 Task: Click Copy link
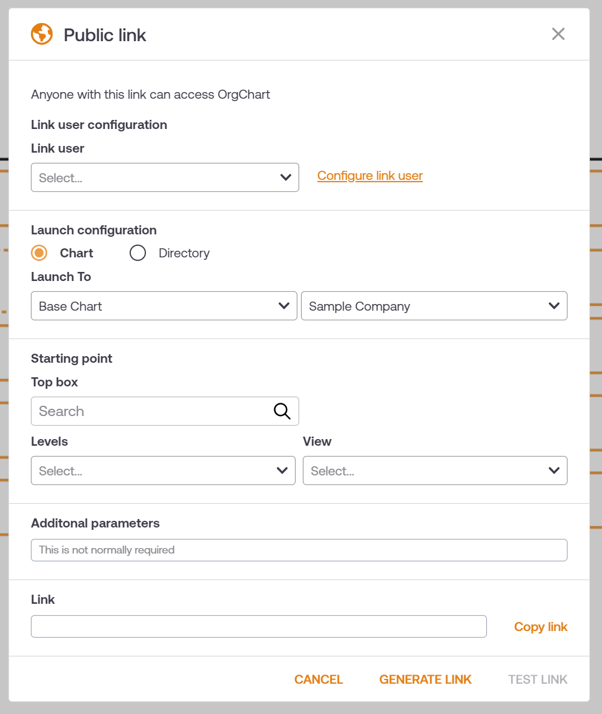pyautogui.click(x=540, y=627)
